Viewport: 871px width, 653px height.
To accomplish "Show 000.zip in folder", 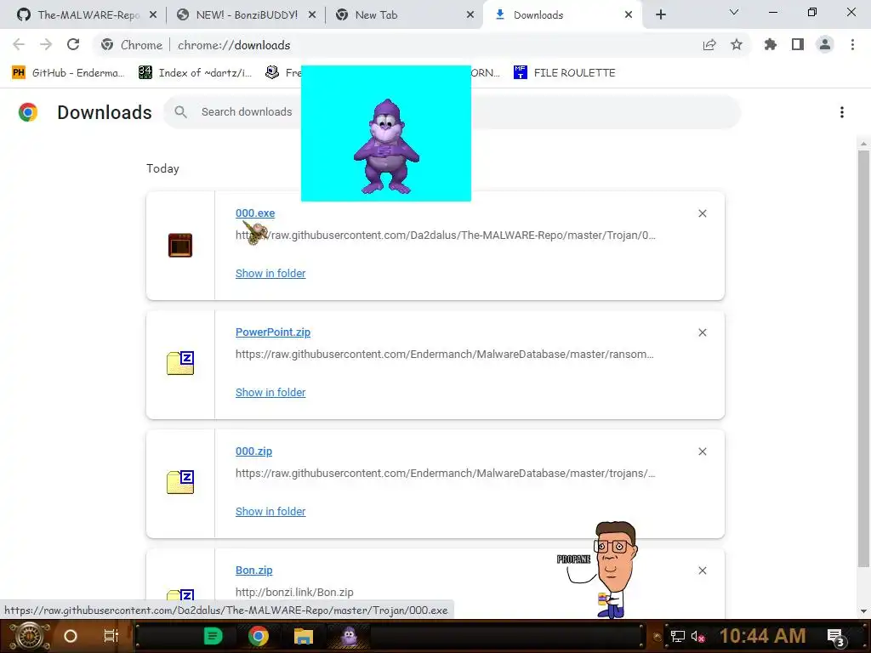I will coord(270,511).
